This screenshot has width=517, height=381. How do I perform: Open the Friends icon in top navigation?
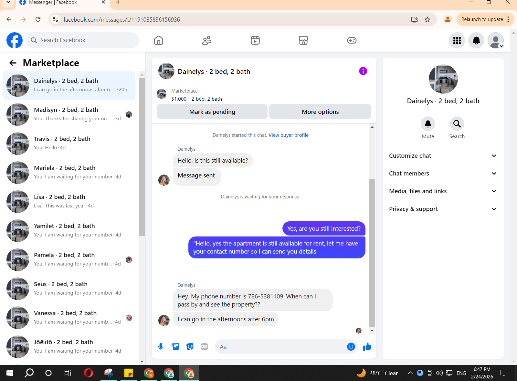click(x=207, y=40)
